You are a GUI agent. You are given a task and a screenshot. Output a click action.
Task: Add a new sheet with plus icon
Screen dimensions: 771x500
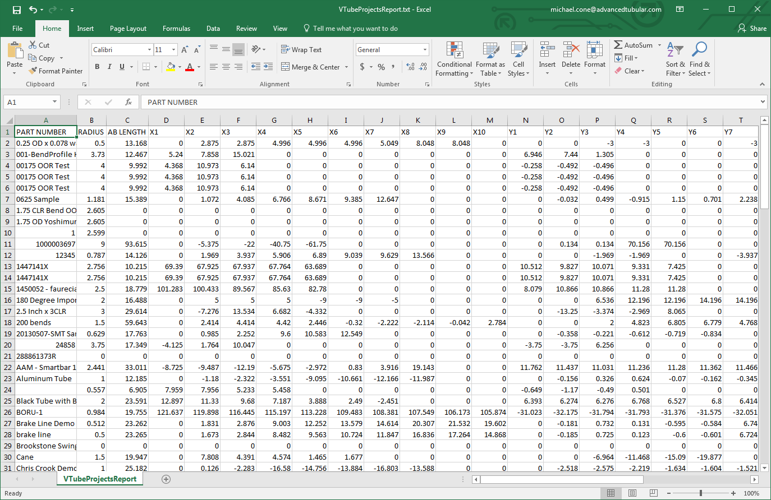click(x=166, y=479)
